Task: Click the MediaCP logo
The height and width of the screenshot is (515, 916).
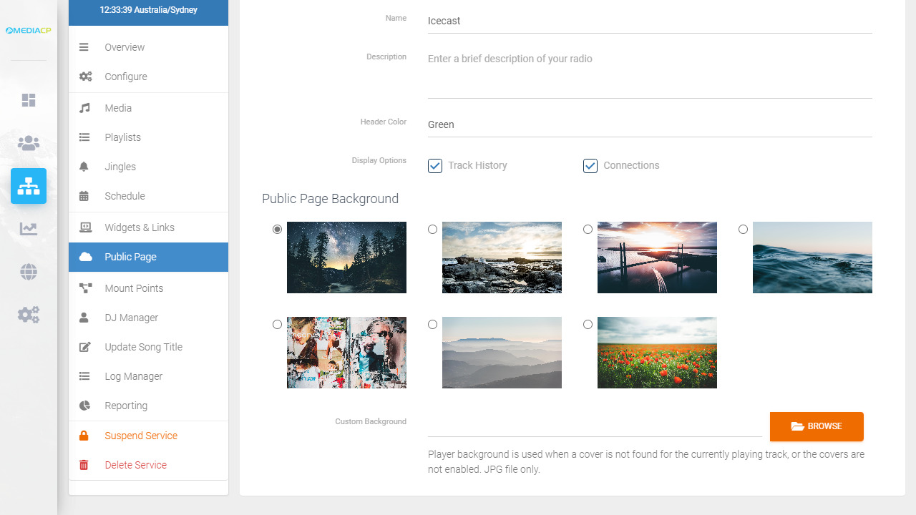Action: (29, 30)
